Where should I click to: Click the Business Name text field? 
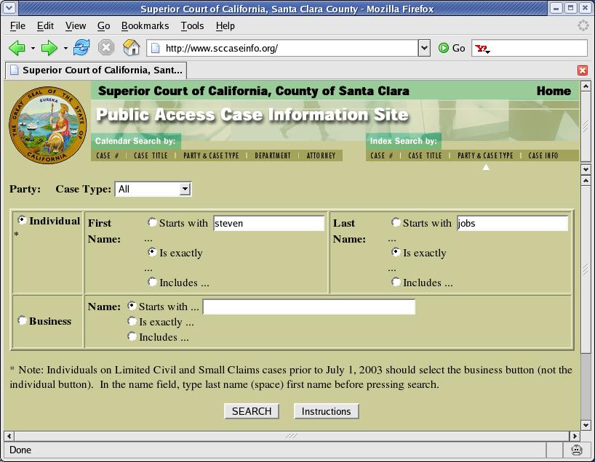click(x=308, y=307)
